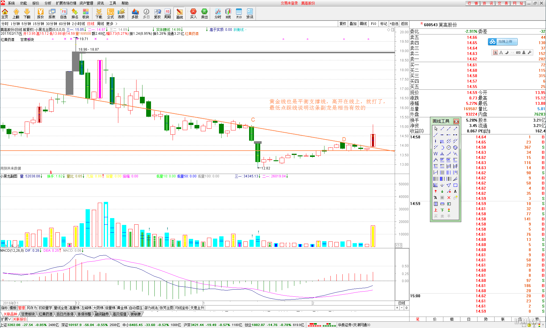
Task: Select the 甘肃板块 bottom tab
Action: pyautogui.click(x=28, y=314)
